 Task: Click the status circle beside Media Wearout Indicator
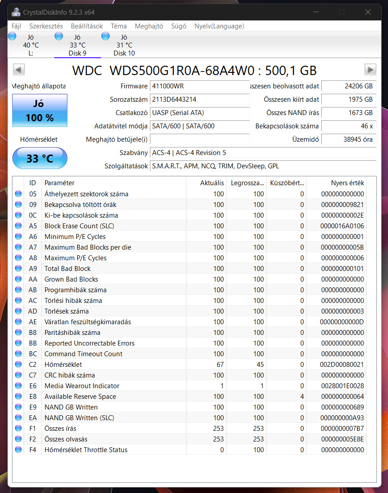[18, 386]
